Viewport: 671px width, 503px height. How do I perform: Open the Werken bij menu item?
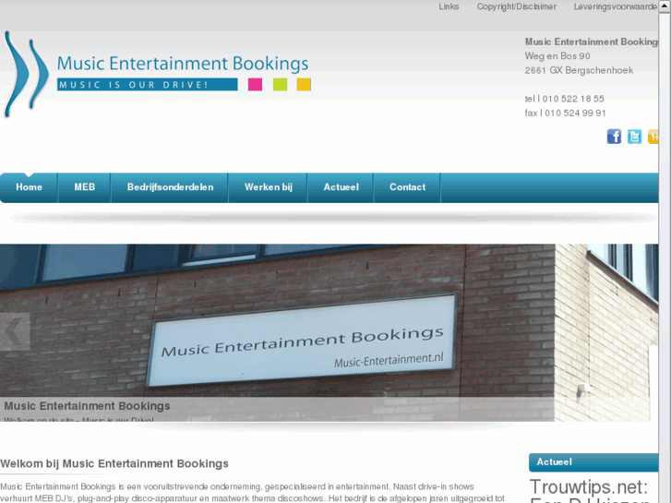point(269,187)
